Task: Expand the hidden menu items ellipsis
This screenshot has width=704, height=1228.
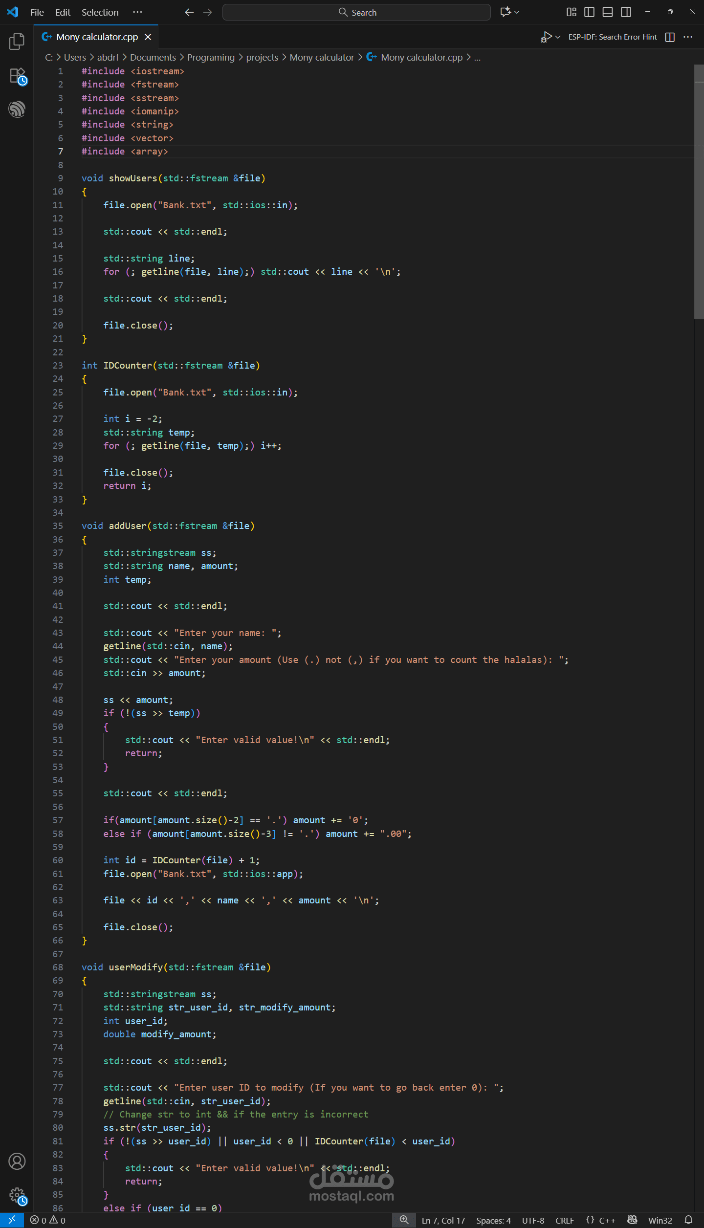Action: tap(137, 12)
